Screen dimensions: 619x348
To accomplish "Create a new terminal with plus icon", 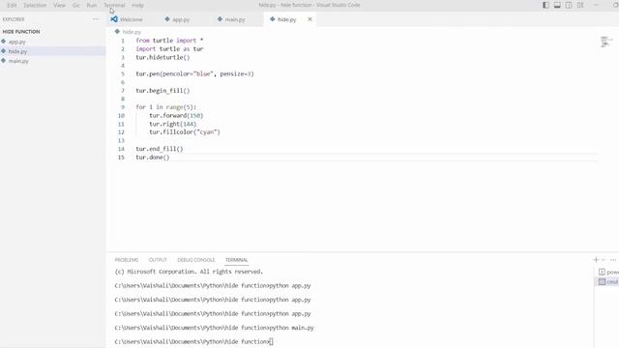I will (x=596, y=259).
